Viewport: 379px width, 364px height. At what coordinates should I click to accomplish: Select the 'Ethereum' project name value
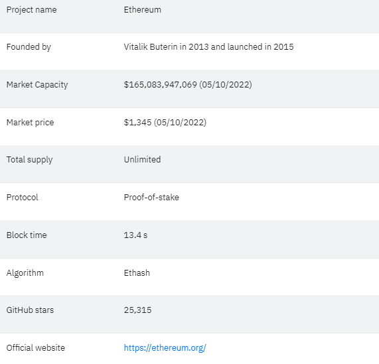pos(142,10)
